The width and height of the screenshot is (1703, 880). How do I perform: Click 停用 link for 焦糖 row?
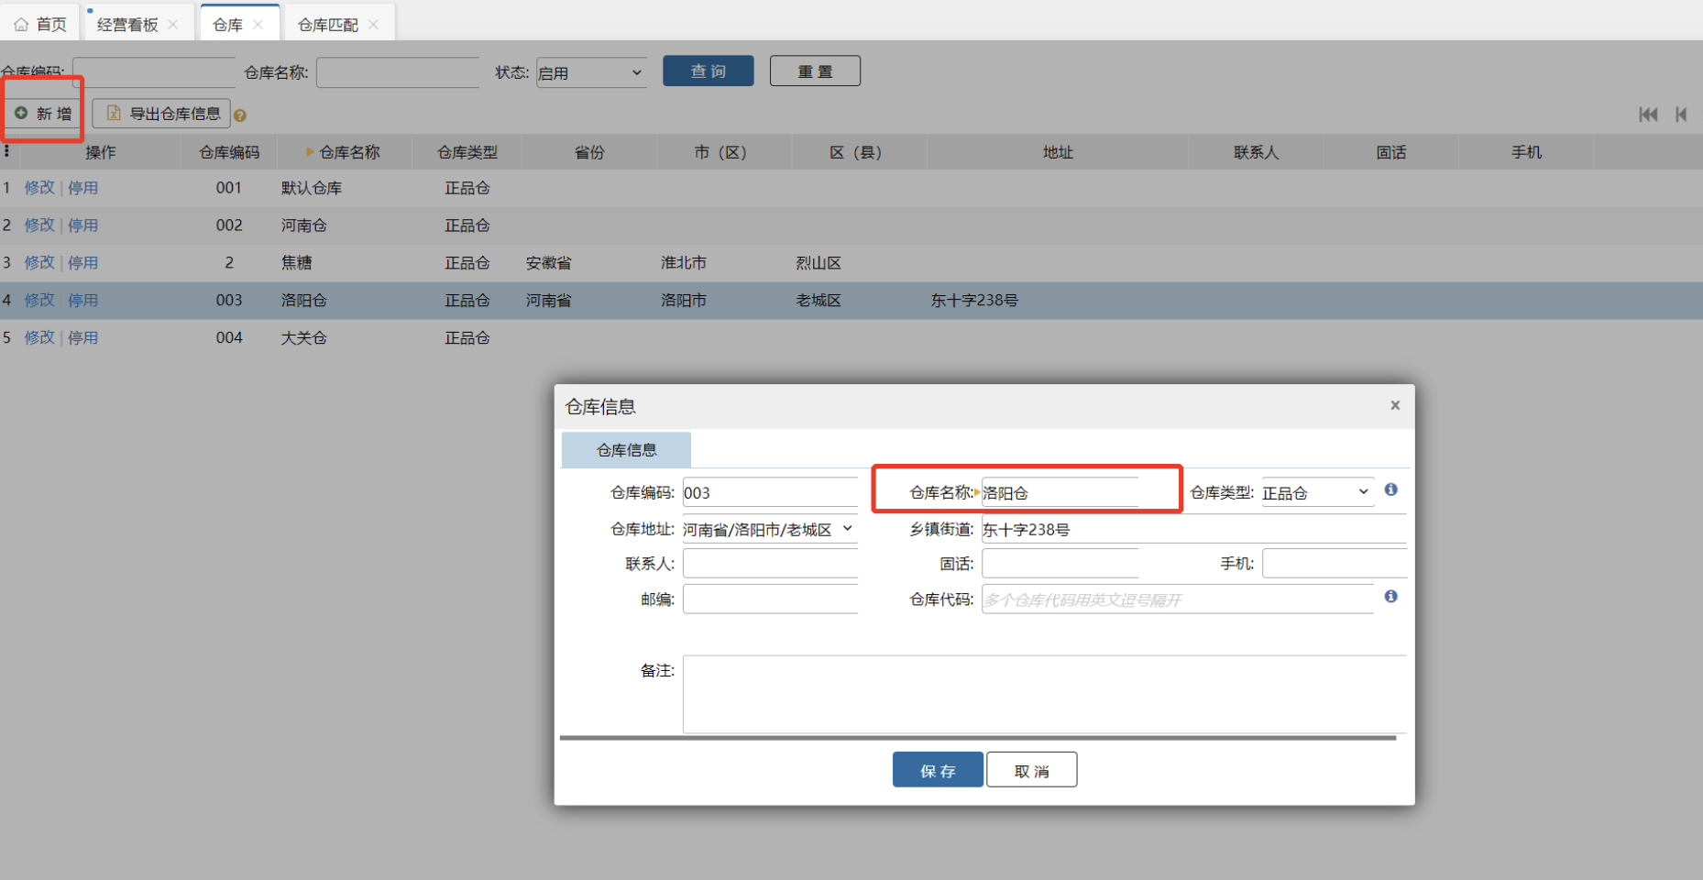[82, 263]
